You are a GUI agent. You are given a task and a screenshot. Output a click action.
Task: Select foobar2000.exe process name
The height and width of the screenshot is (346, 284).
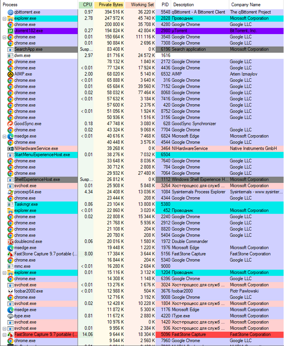(x=29, y=291)
